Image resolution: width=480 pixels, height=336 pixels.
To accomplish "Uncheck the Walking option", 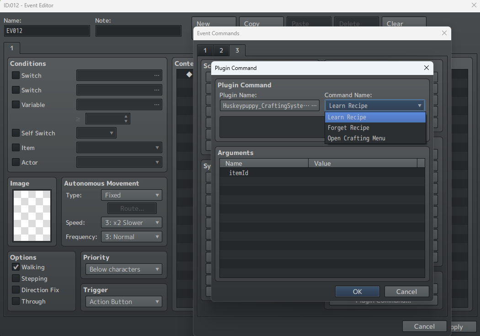I will 16,267.
